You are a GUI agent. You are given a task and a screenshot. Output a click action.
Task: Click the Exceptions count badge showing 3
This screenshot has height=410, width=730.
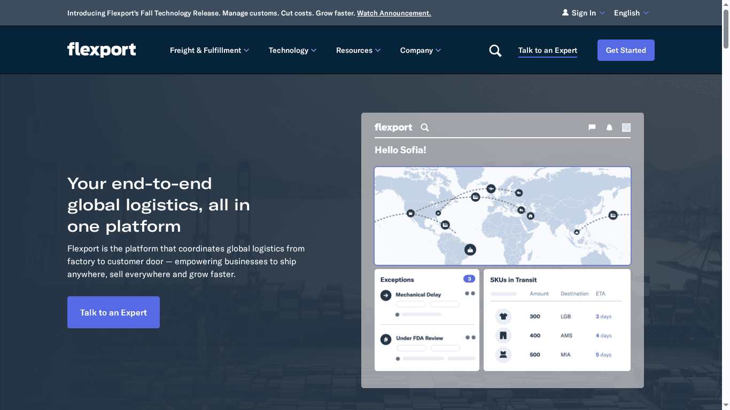coord(469,279)
